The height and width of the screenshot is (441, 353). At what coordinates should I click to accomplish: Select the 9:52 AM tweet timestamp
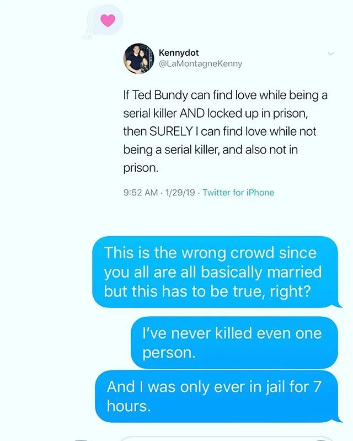coord(141,193)
